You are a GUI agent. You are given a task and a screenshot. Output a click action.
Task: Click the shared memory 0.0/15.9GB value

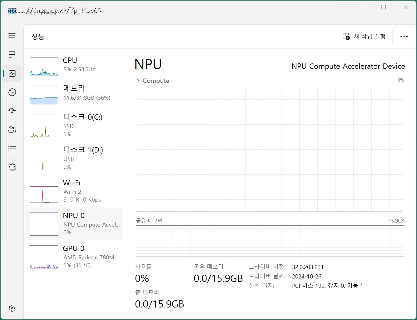click(218, 278)
